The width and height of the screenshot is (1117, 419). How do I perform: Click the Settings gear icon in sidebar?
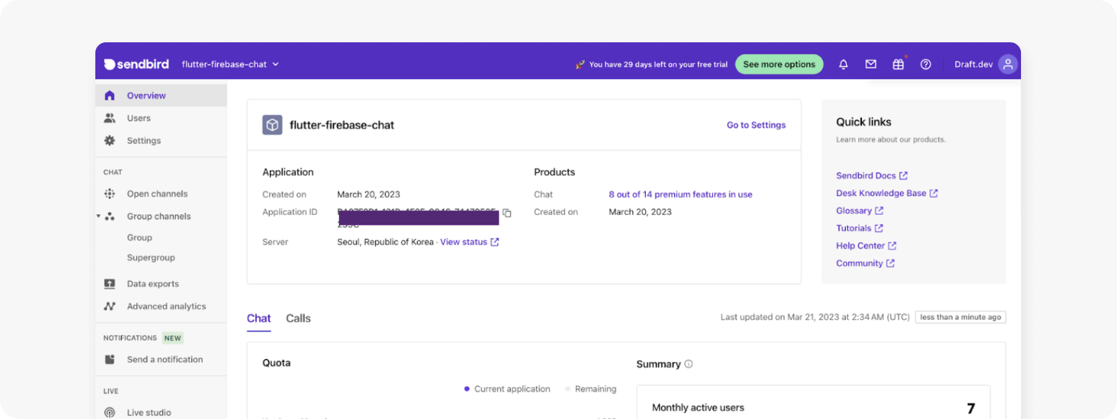(109, 140)
